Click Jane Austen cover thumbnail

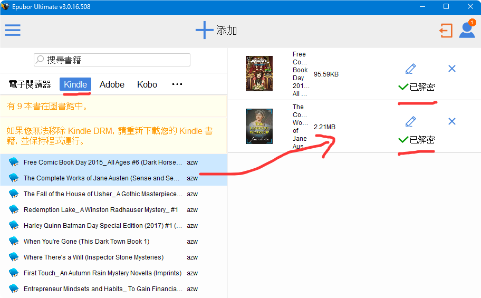[259, 127]
